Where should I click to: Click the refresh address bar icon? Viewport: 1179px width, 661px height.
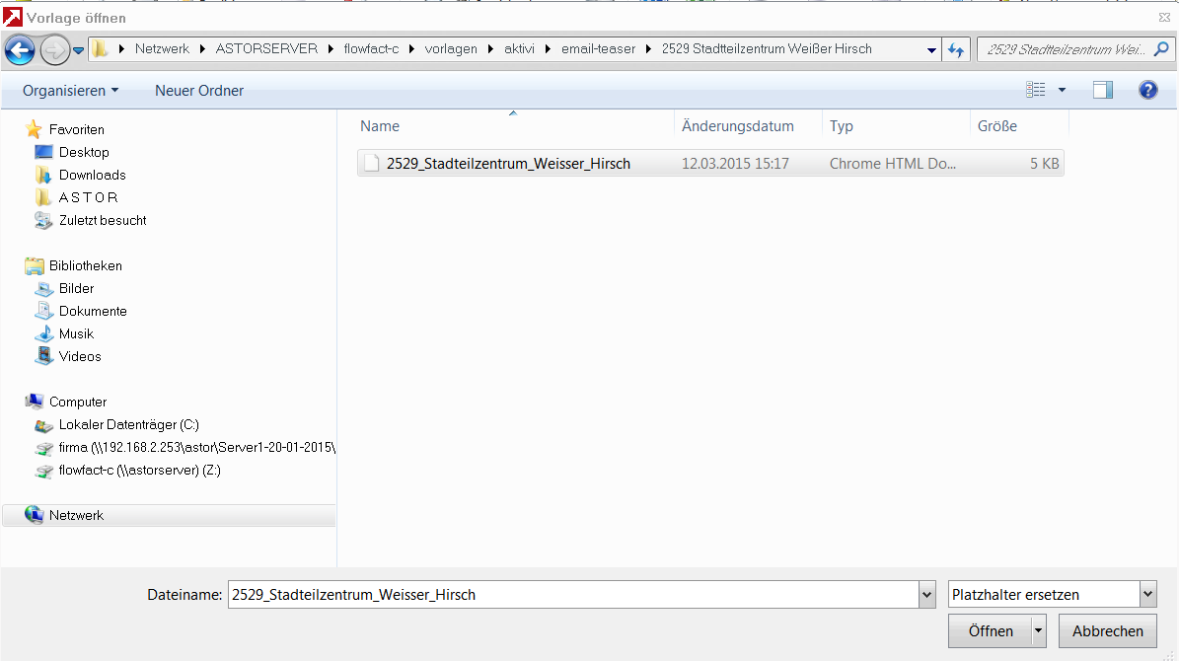pyautogui.click(x=955, y=49)
